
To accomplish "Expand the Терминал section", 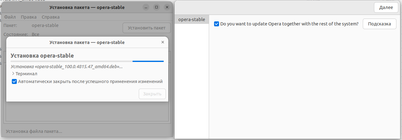I will point(13,74).
